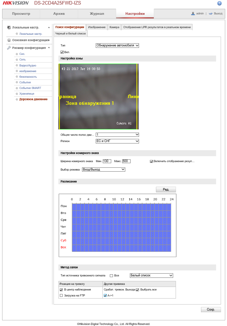227x326 pixels.
Task: Toggle Выбрать все checkbox
Action: click(137, 290)
